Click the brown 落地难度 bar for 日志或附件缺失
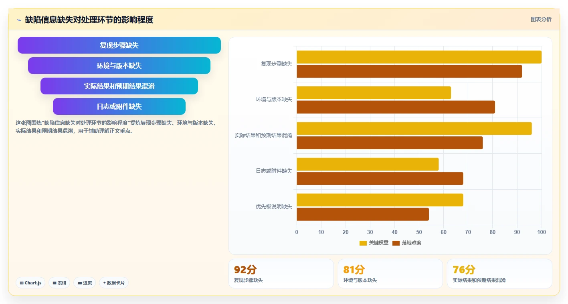The width and height of the screenshot is (568, 304). pos(380,178)
